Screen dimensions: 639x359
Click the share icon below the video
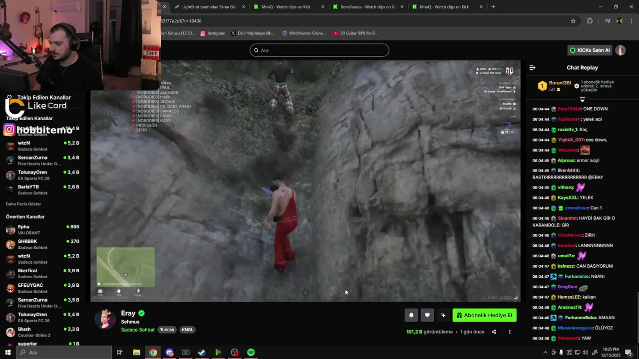pos(494,332)
